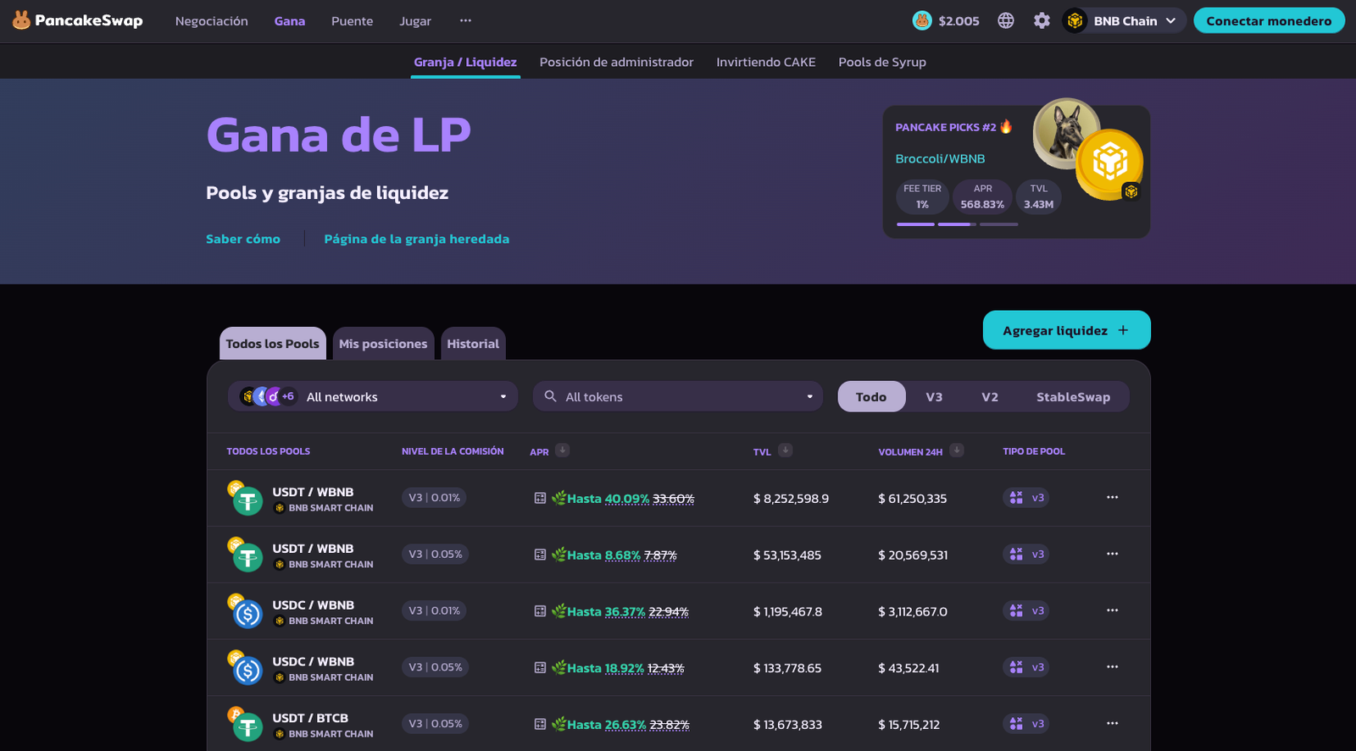1356x751 pixels.
Task: Open APR calculator for USDC/WBNB 0.01%
Action: [540, 610]
